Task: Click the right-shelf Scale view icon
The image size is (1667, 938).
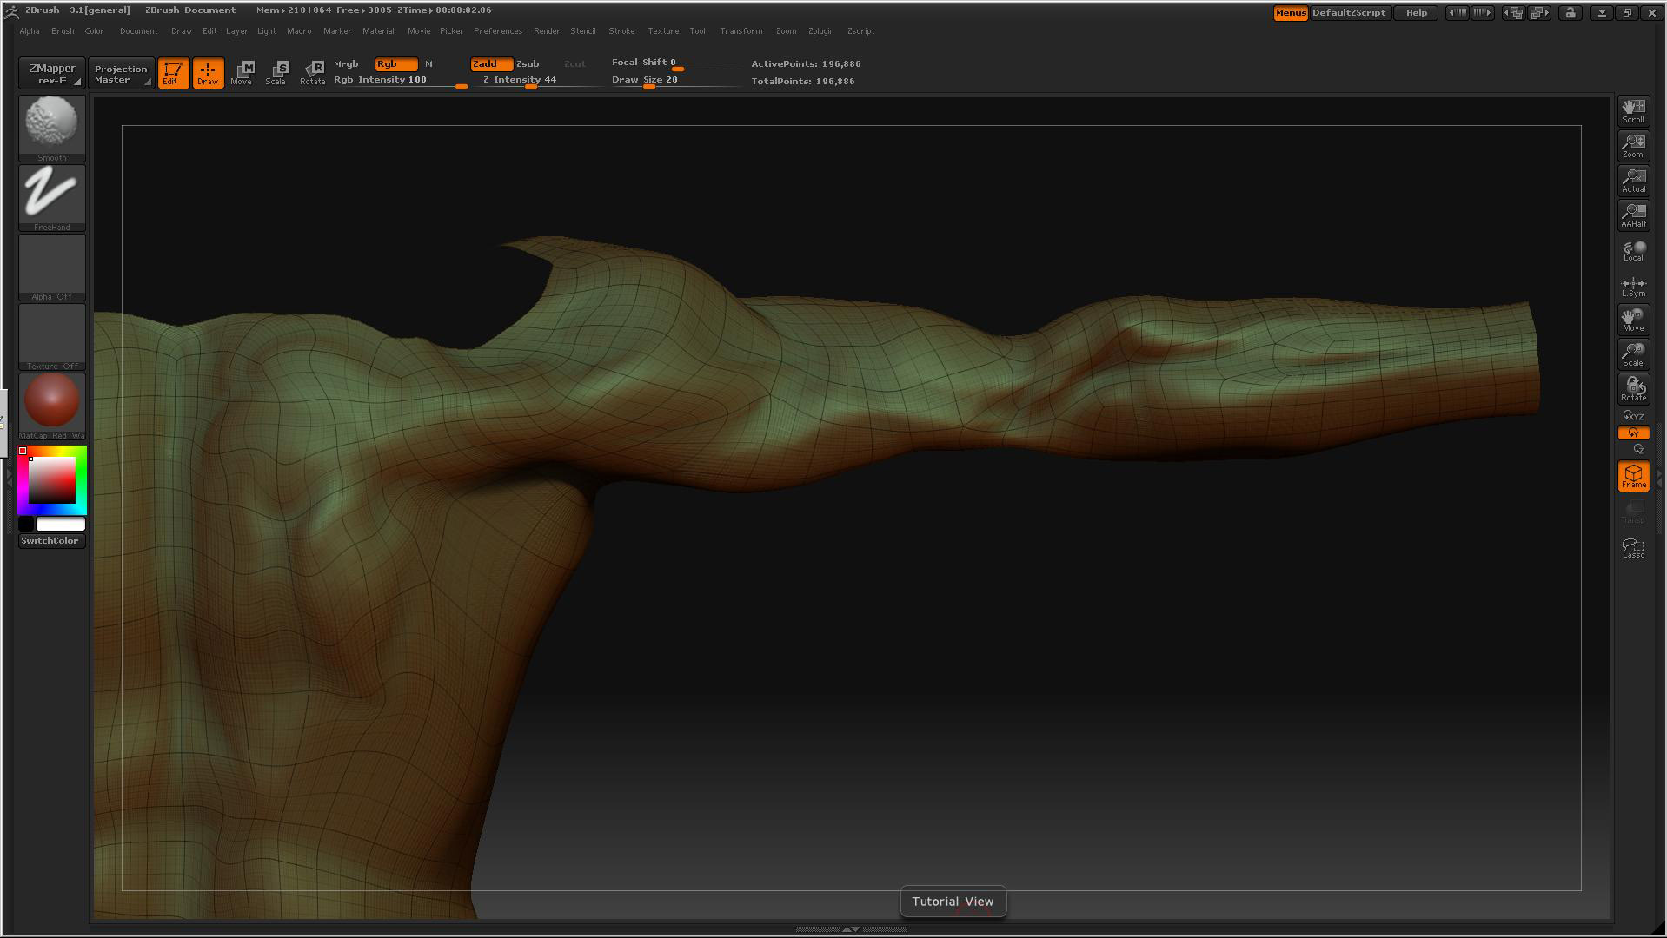Action: coord(1633,354)
